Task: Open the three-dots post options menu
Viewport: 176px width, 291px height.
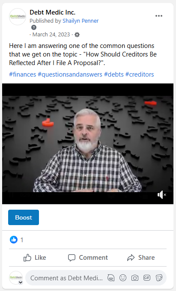Action: coord(159,16)
